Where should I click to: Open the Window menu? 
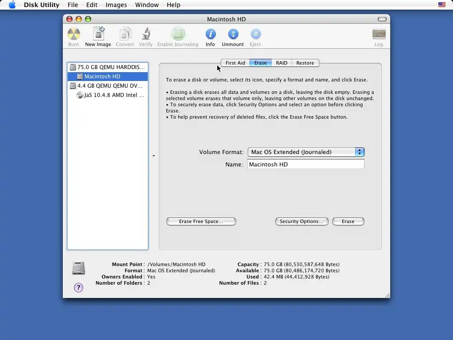coord(147,4)
